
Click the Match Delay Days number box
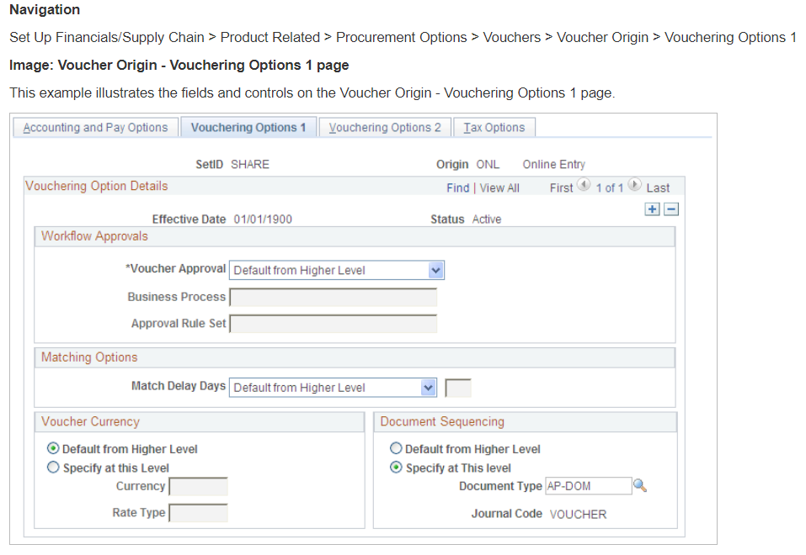click(458, 388)
